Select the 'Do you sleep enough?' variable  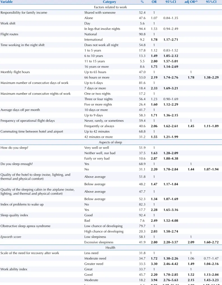[17, 164]
